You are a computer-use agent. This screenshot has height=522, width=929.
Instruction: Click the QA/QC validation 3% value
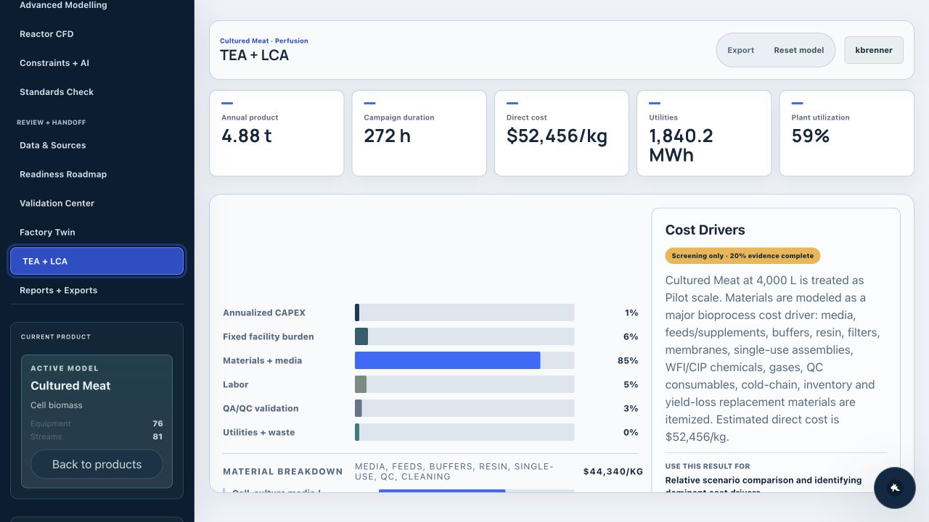point(631,408)
